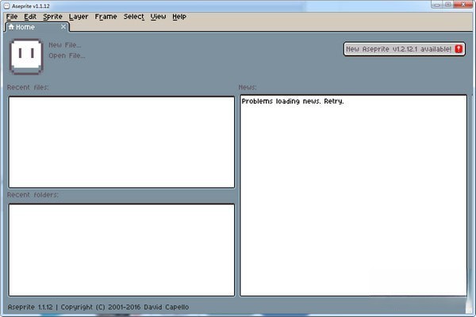Image resolution: width=476 pixels, height=317 pixels.
Task: Open the Sprite menu
Action: pos(52,17)
